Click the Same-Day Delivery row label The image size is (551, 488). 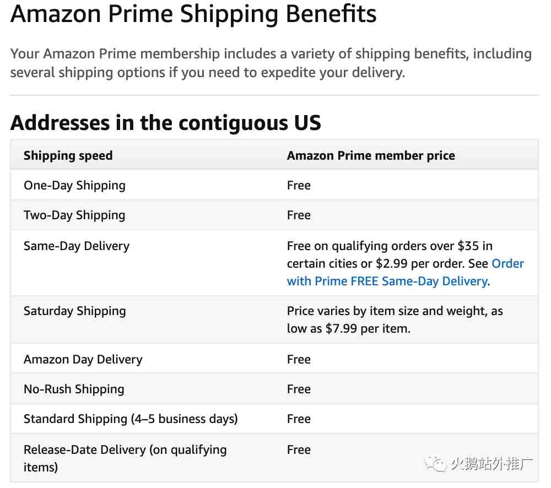point(77,246)
